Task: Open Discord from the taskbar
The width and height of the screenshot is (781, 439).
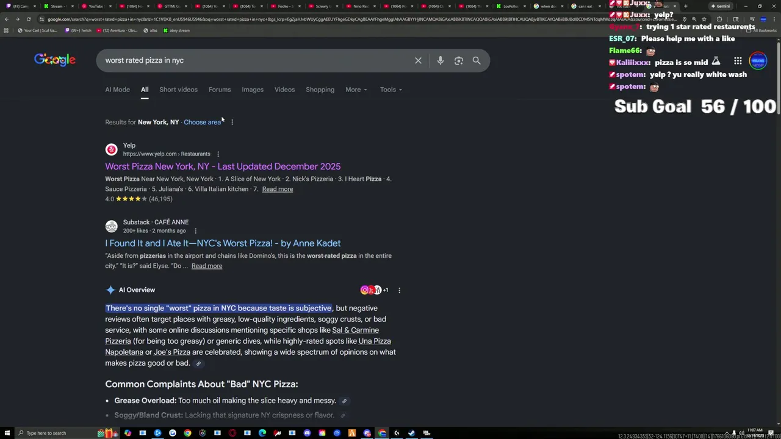Action: point(307,433)
